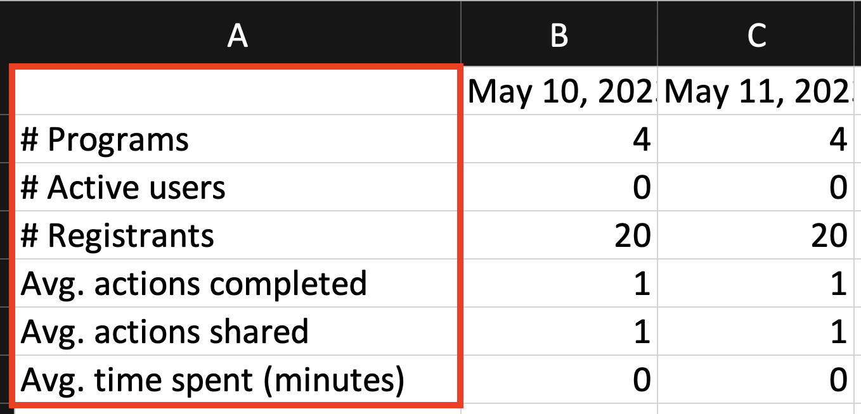The image size is (861, 414).
Task: Select Registrants value 20 in column C
Action: coord(759,235)
